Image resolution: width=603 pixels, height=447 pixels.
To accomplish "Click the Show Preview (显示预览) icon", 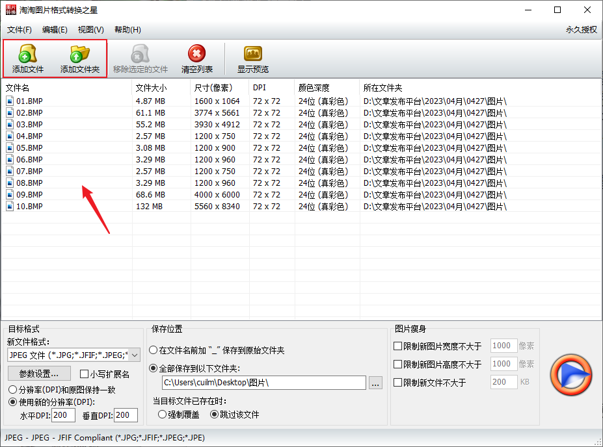I will click(252, 54).
